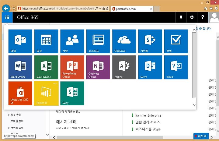Image resolution: width=219 pixels, height=141 pixels.
Task: Open the 작업 (Tasks) tile
Action: click(x=176, y=41)
